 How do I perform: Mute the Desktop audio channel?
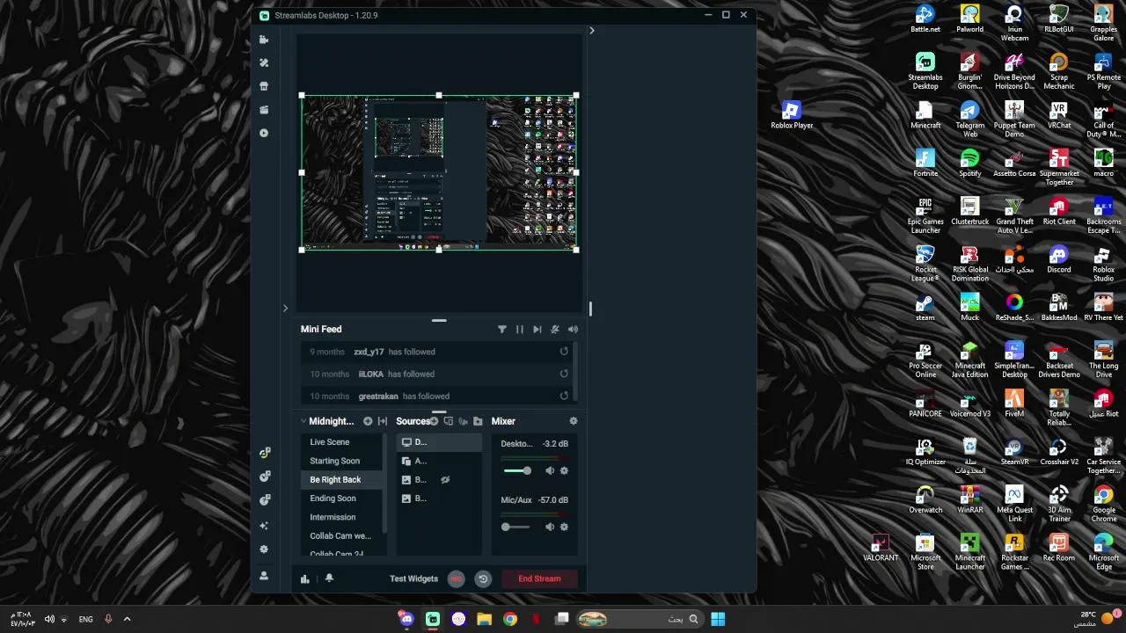550,470
